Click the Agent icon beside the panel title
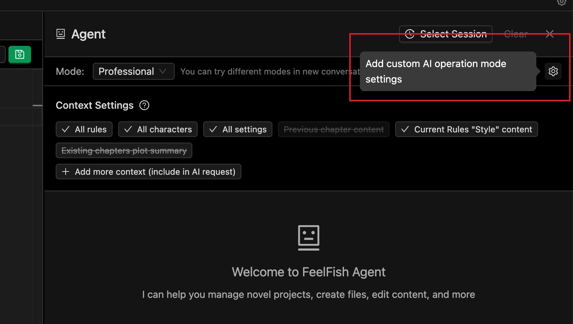 [x=61, y=34]
